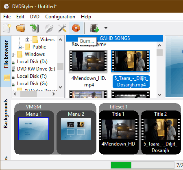Screen dimensions: 183x170
Task: Save the project with the green arrow icon
Action: tap(35, 28)
